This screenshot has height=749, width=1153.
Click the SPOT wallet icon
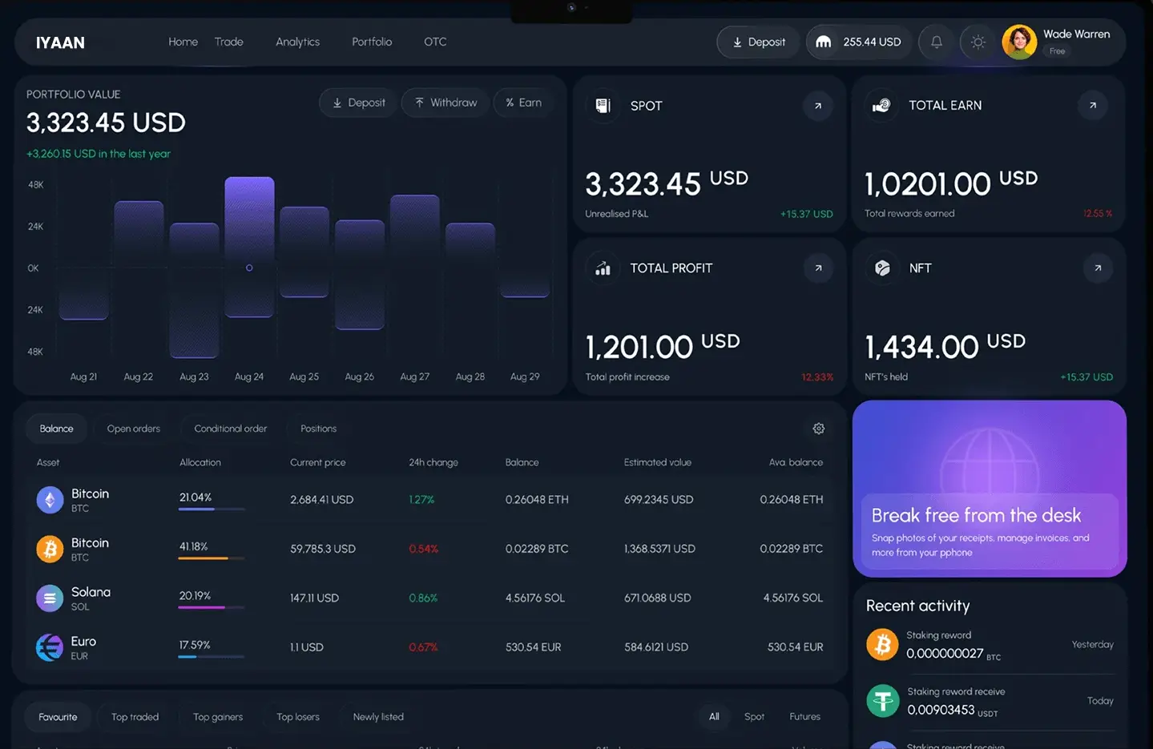(x=603, y=106)
